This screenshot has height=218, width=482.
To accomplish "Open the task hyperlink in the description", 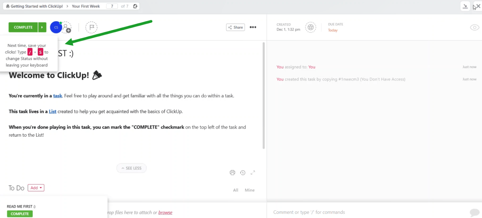I will (58, 96).
